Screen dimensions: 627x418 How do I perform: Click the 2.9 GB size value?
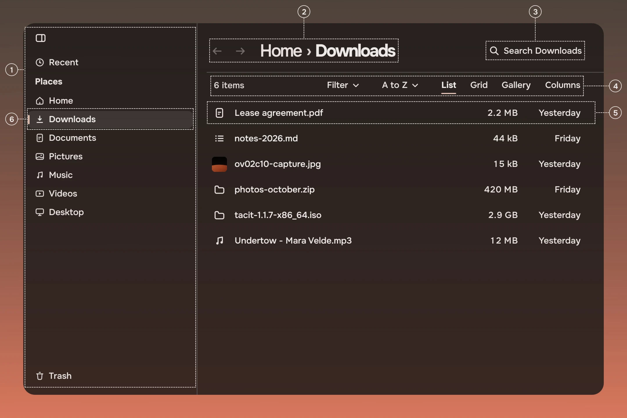click(503, 215)
